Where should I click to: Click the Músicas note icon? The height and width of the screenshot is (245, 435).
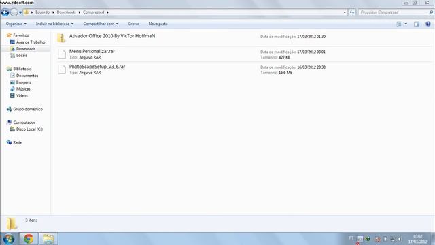[12, 89]
